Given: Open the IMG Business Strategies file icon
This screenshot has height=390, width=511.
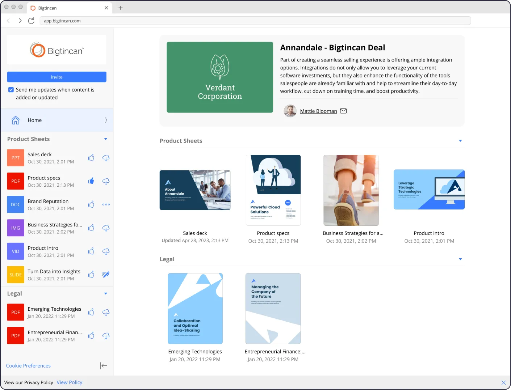Looking at the screenshot, I should (16, 228).
